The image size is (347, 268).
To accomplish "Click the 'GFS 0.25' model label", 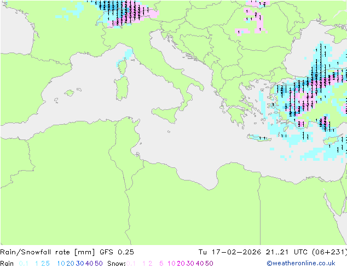I will click(x=117, y=252).
